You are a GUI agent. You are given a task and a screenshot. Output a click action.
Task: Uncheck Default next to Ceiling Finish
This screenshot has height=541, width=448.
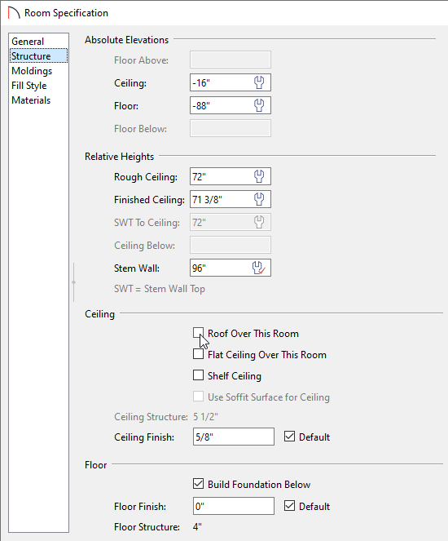pyautogui.click(x=290, y=437)
